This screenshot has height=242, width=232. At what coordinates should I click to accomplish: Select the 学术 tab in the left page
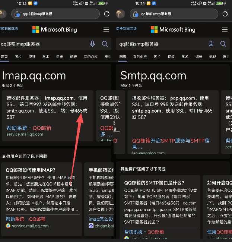tap(46, 57)
